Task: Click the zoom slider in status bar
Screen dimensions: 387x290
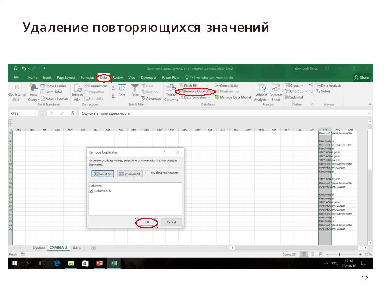Action: (340, 254)
